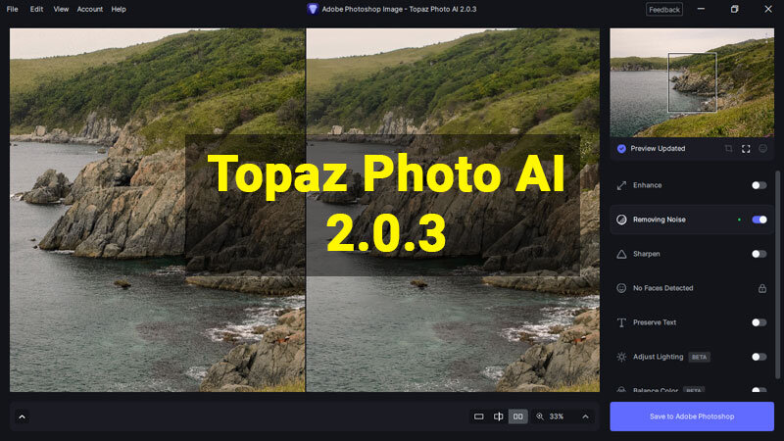This screenshot has height=441, width=784.
Task: Click the Preserve Text T icon
Action: point(621,322)
